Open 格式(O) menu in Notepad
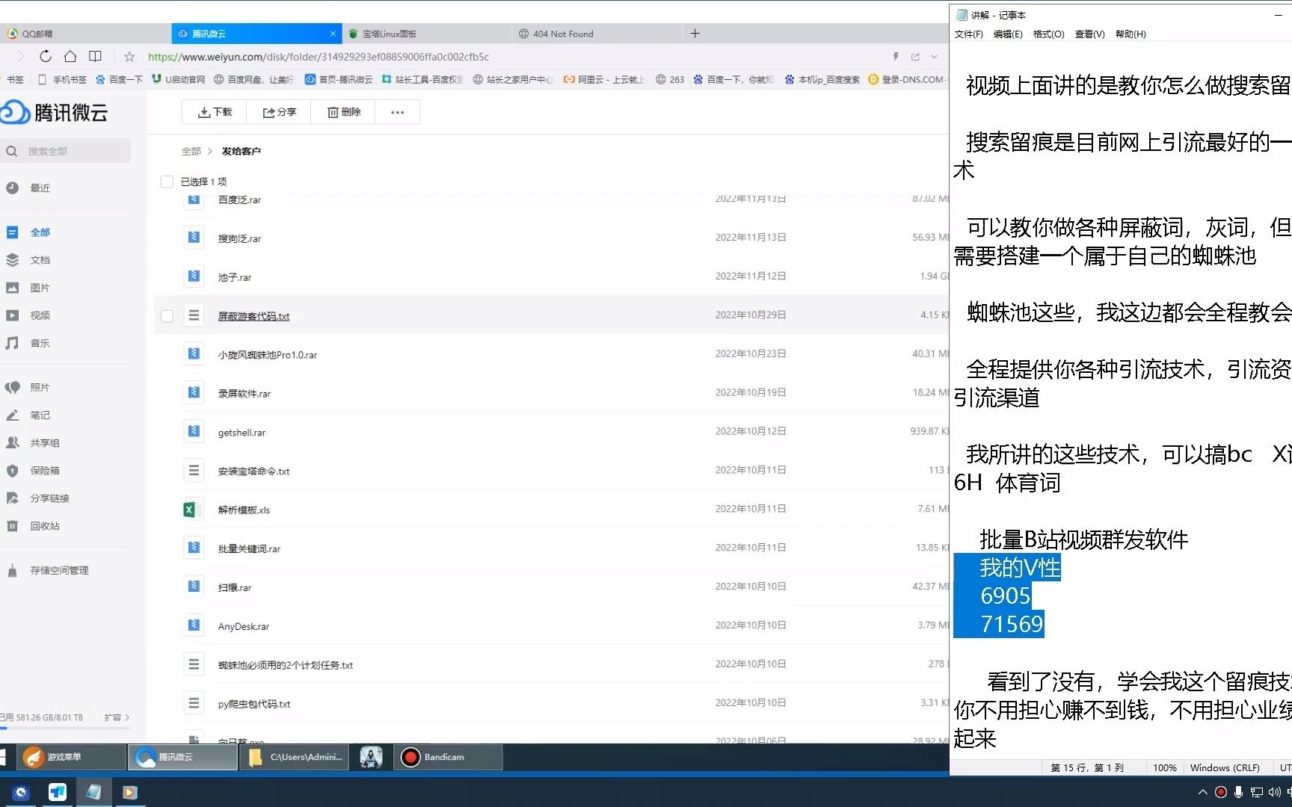This screenshot has height=807, width=1292. pyautogui.click(x=1048, y=34)
